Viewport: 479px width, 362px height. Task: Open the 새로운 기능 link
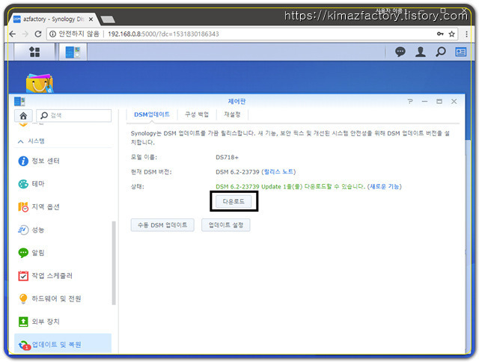[x=384, y=186]
